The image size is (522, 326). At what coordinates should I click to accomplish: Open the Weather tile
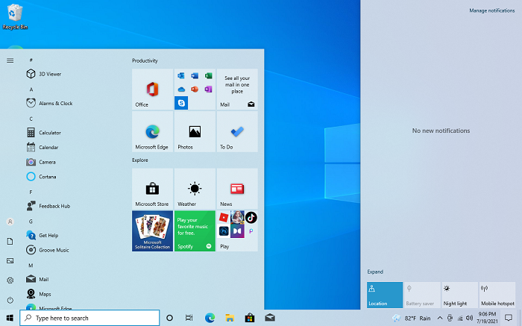click(195, 189)
